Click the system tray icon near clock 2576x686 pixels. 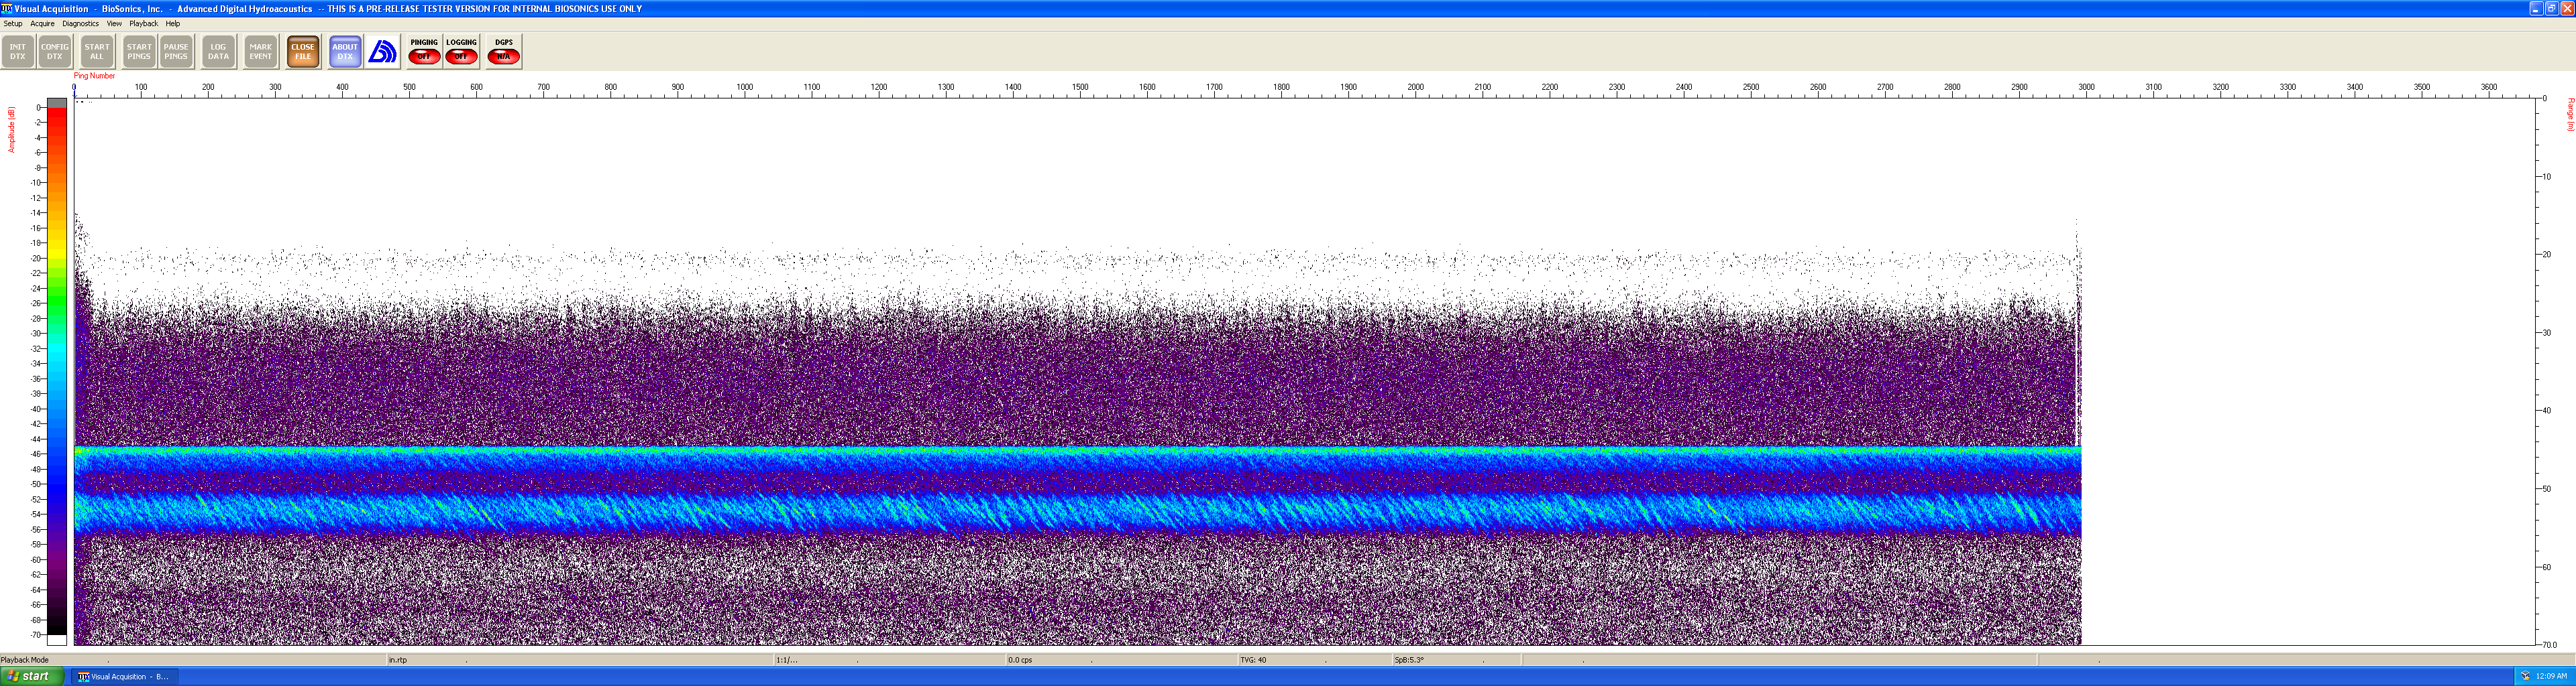point(2526,676)
